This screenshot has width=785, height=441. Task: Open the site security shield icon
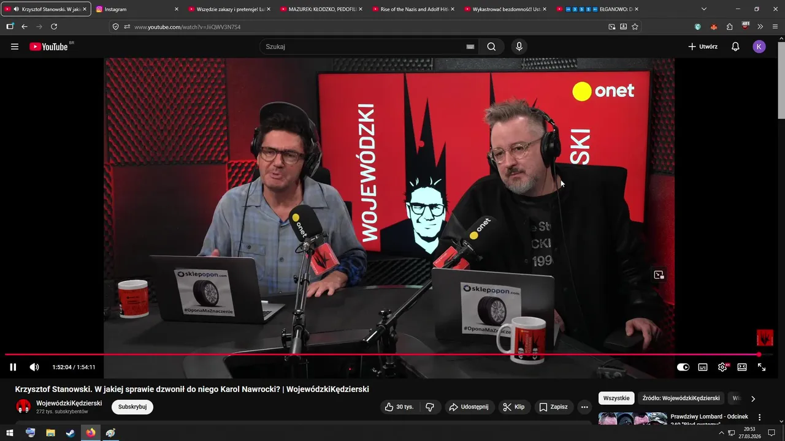click(115, 26)
